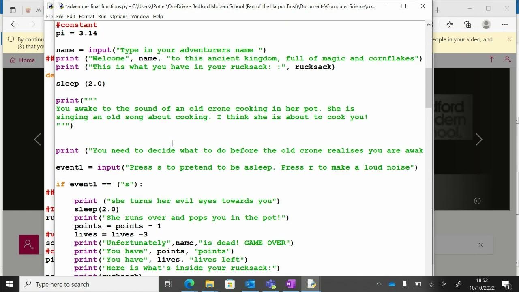Image resolution: width=519 pixels, height=292 pixels.
Task: Open Edge tab actions menu icon
Action: 13,10
